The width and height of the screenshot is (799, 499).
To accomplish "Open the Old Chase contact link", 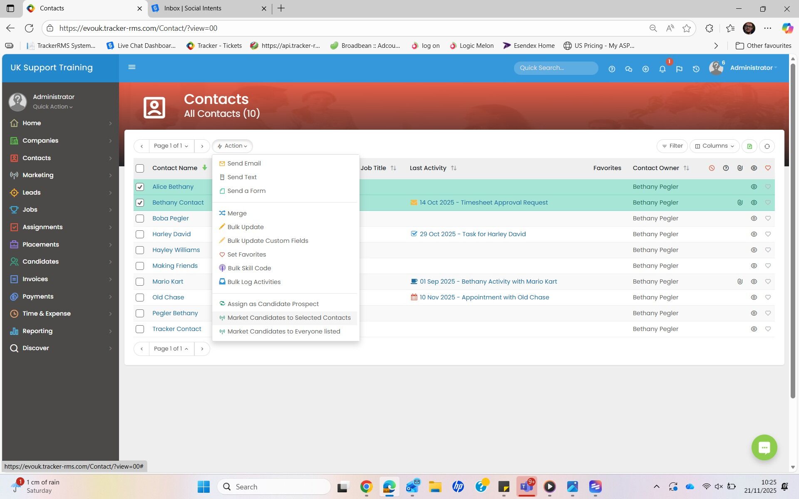I will tap(168, 297).
